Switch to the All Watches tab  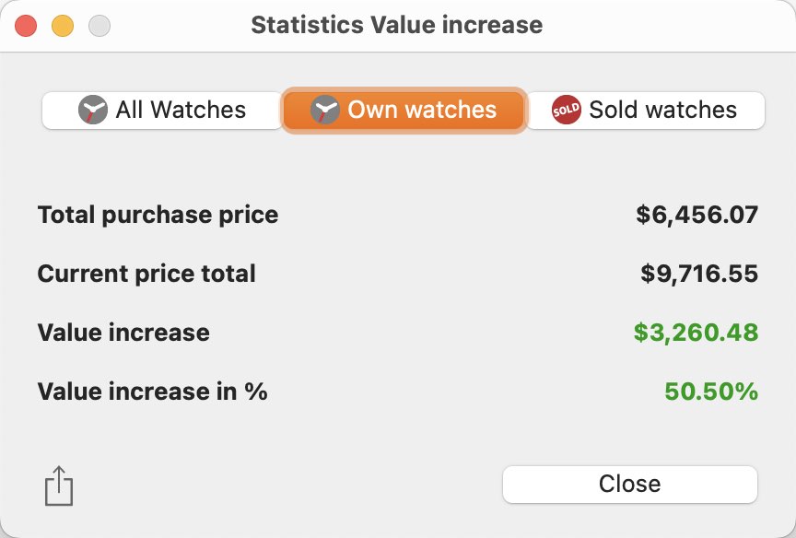click(x=162, y=111)
